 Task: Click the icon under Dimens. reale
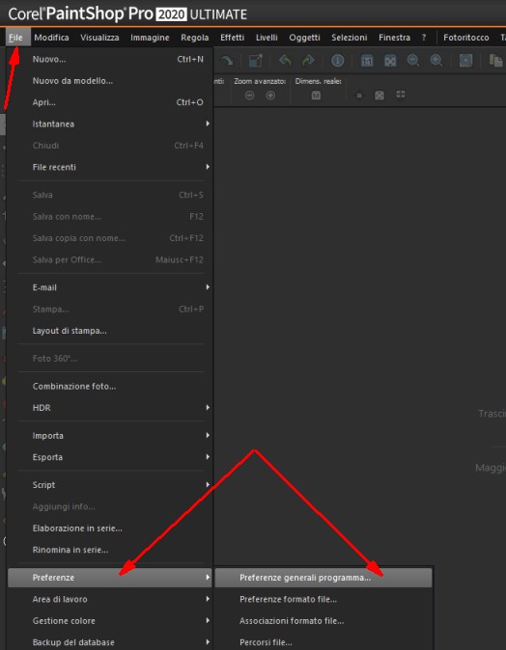point(316,95)
